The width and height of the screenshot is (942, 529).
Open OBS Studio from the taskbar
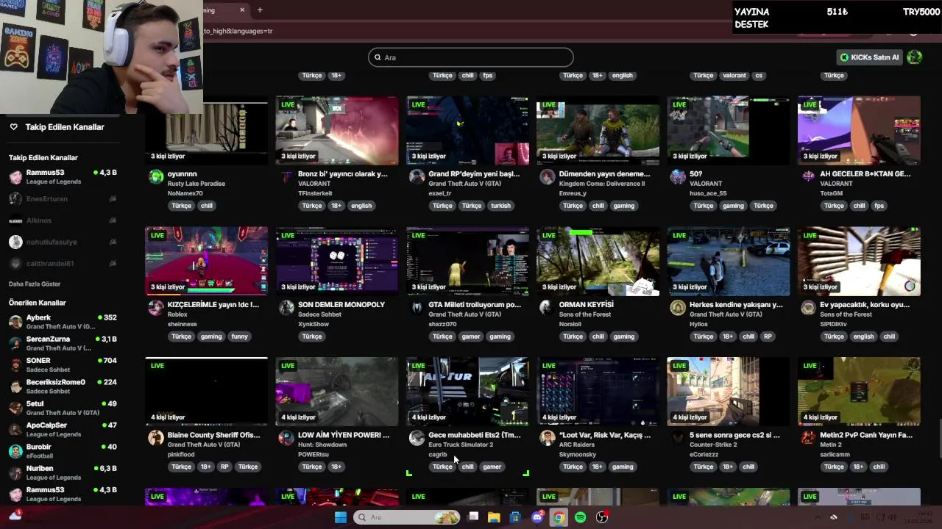(x=602, y=517)
